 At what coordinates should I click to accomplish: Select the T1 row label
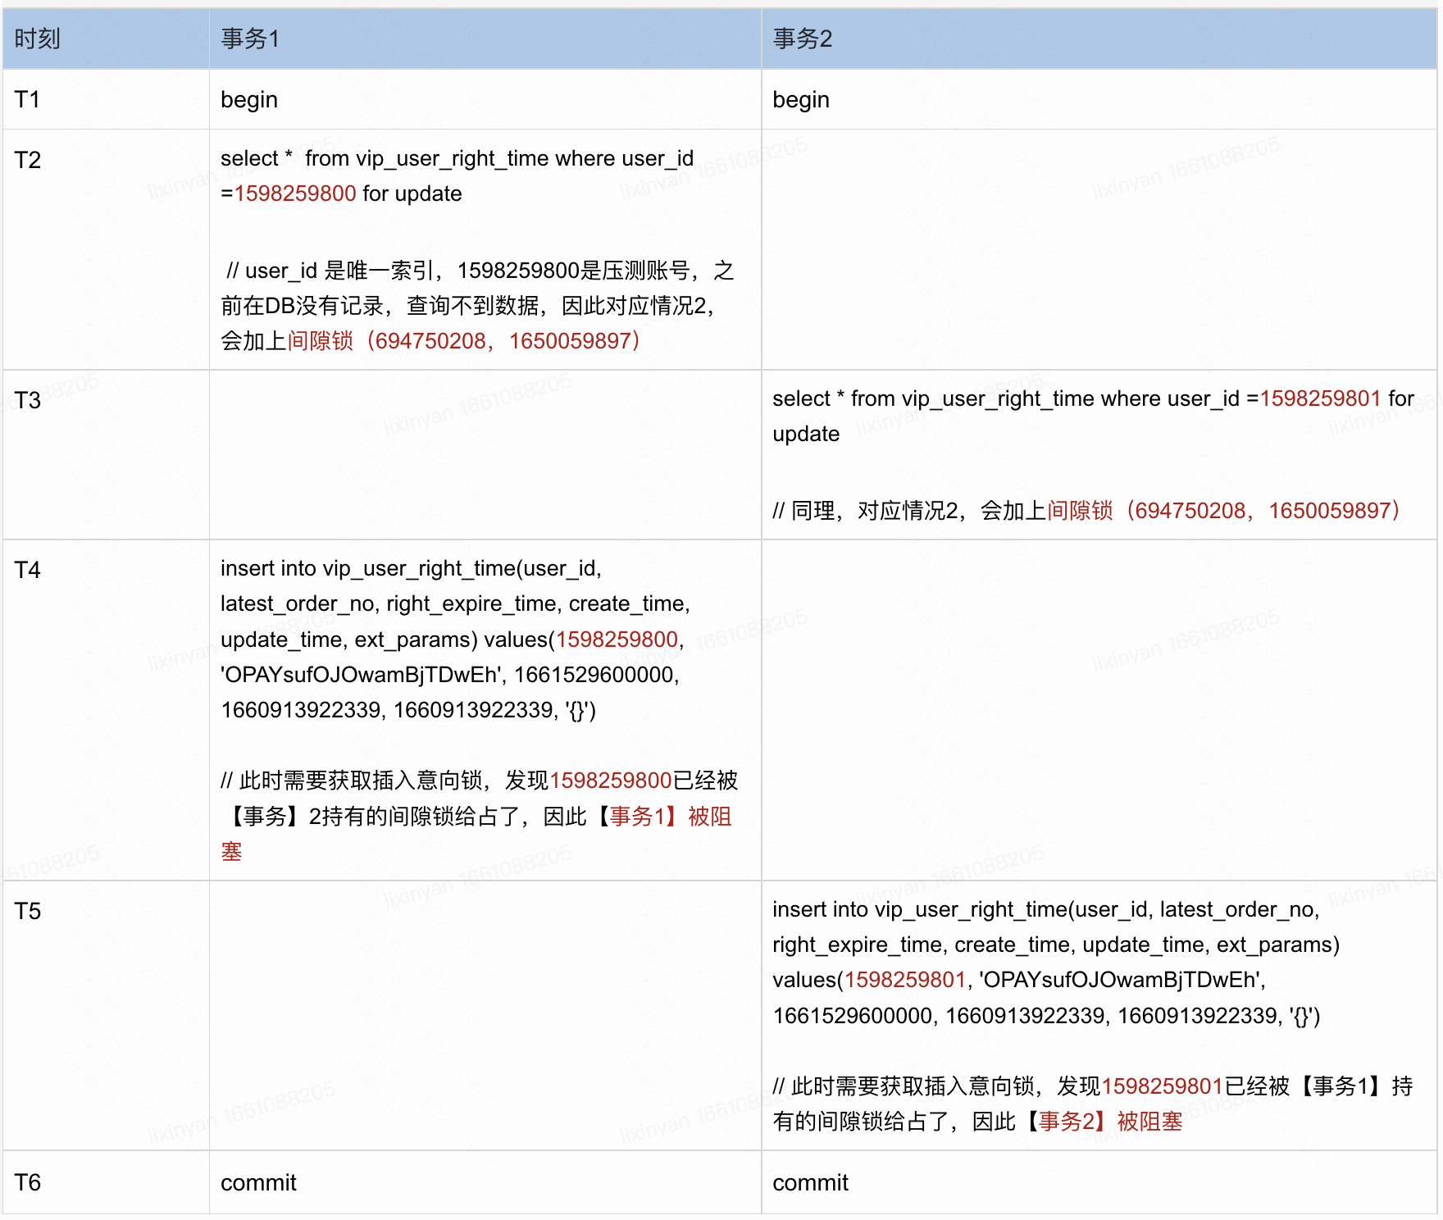click(27, 99)
